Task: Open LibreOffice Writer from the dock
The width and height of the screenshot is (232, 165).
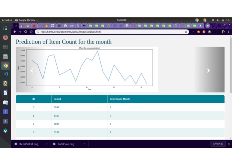Action: [5, 93]
